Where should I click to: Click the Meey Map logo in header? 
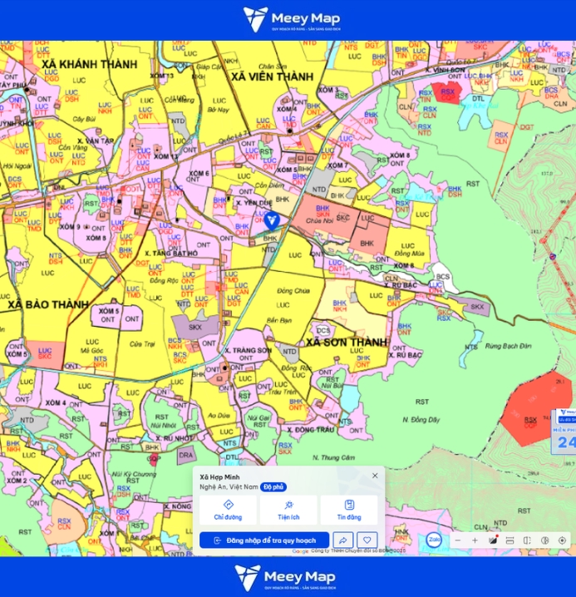point(292,19)
